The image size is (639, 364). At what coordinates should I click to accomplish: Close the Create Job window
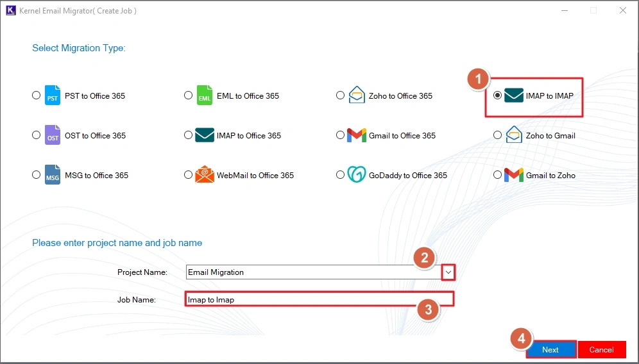(623, 11)
